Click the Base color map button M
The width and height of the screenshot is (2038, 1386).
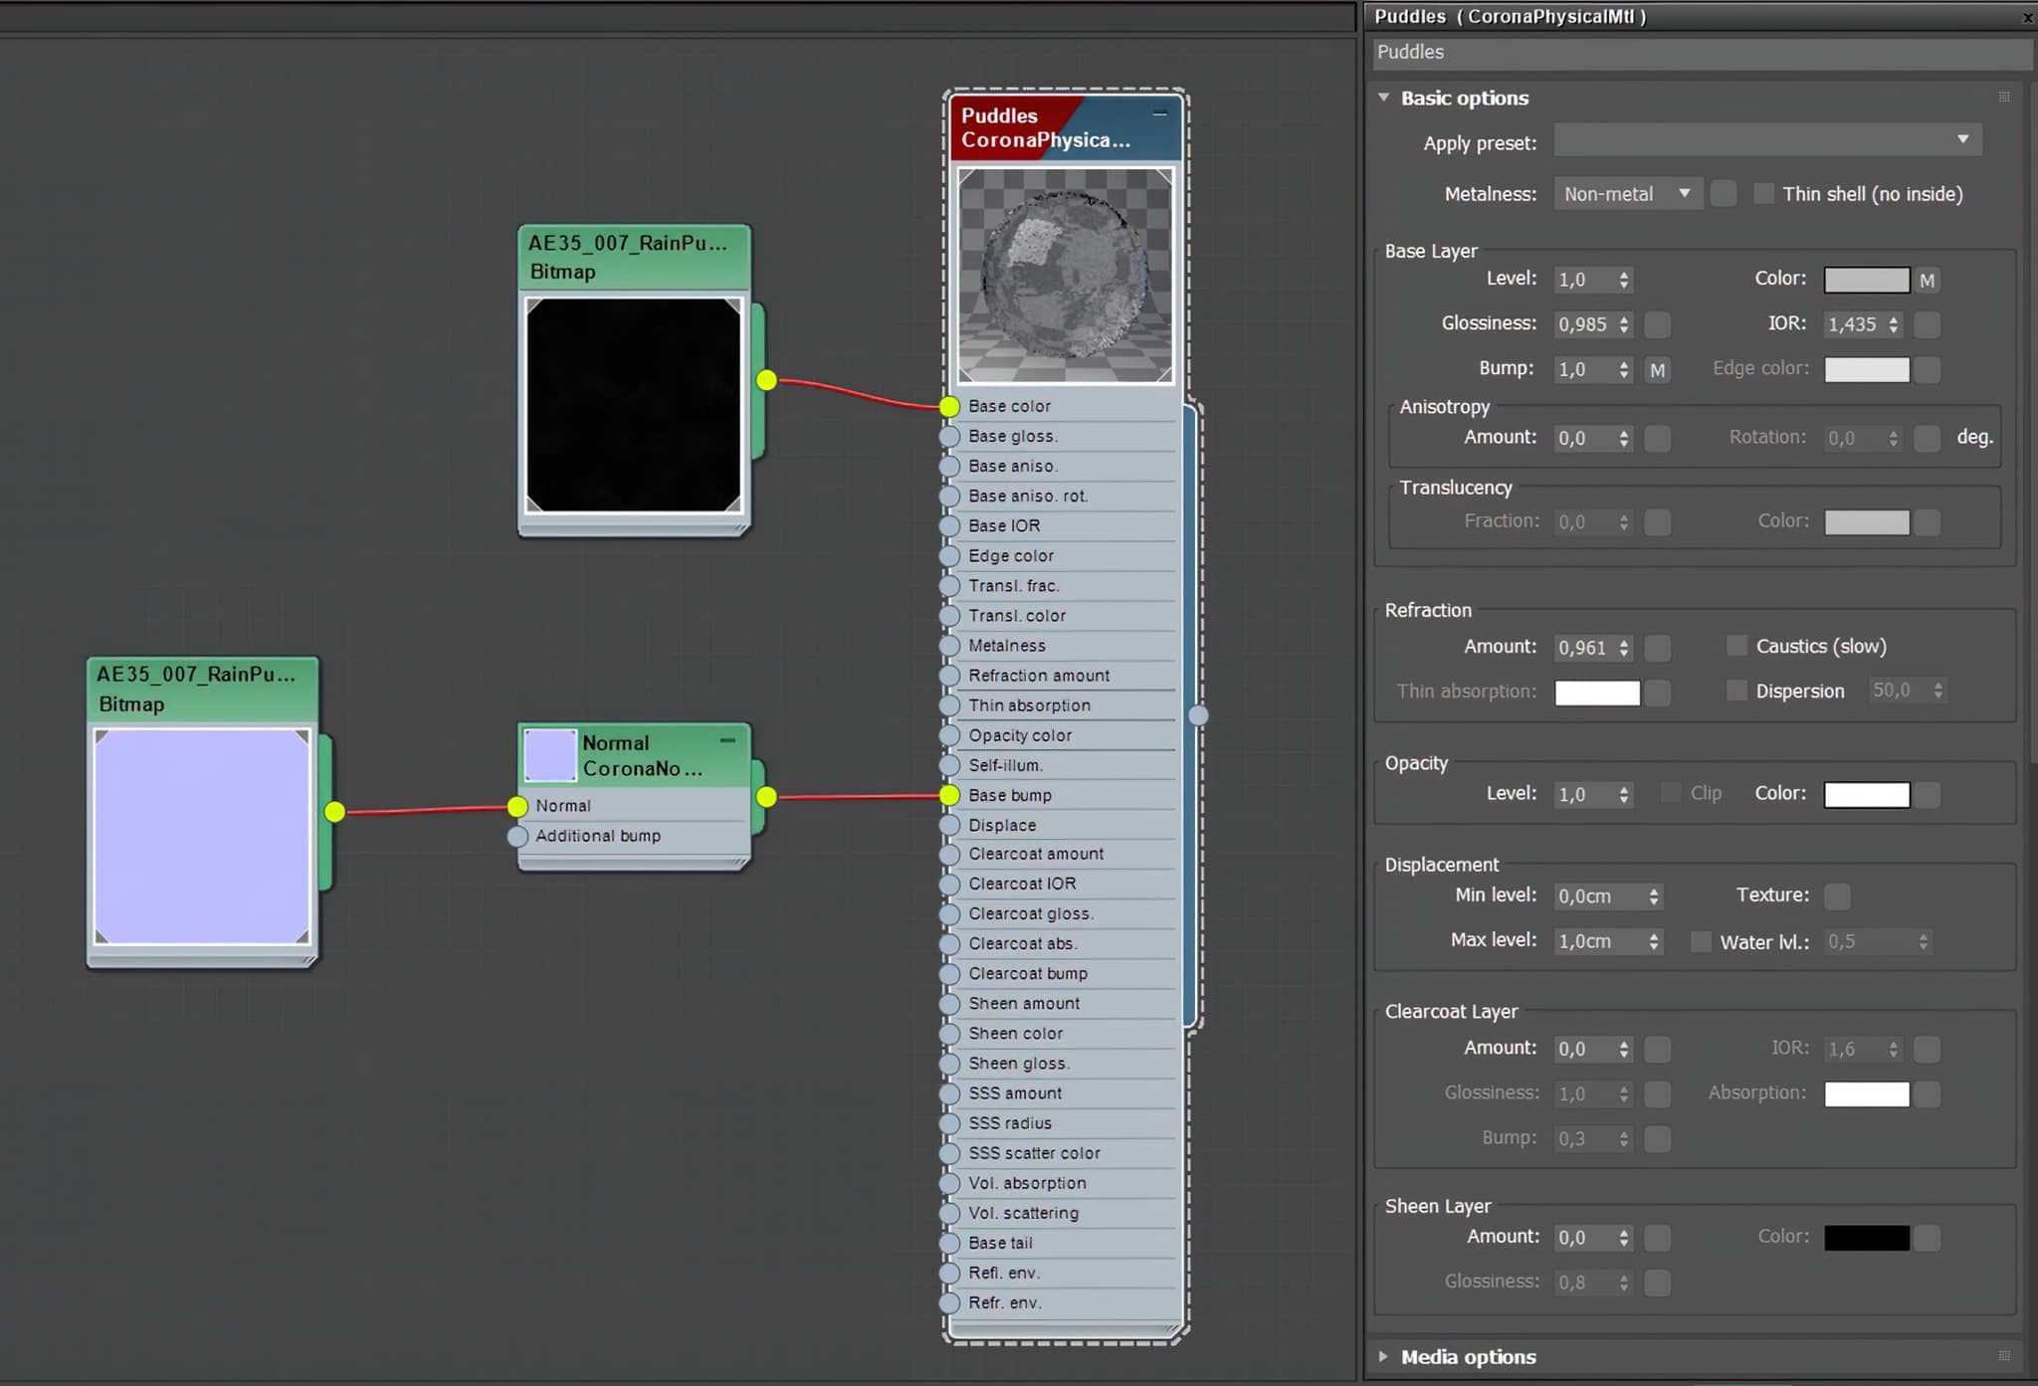1928,280
